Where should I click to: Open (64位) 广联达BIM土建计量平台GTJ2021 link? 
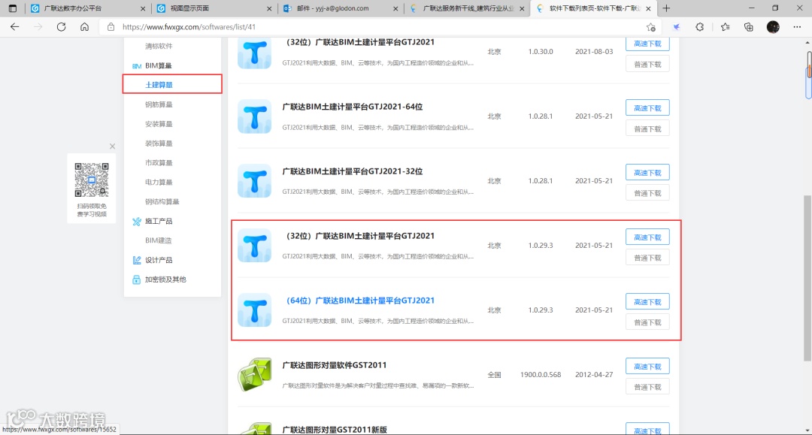[x=359, y=301]
